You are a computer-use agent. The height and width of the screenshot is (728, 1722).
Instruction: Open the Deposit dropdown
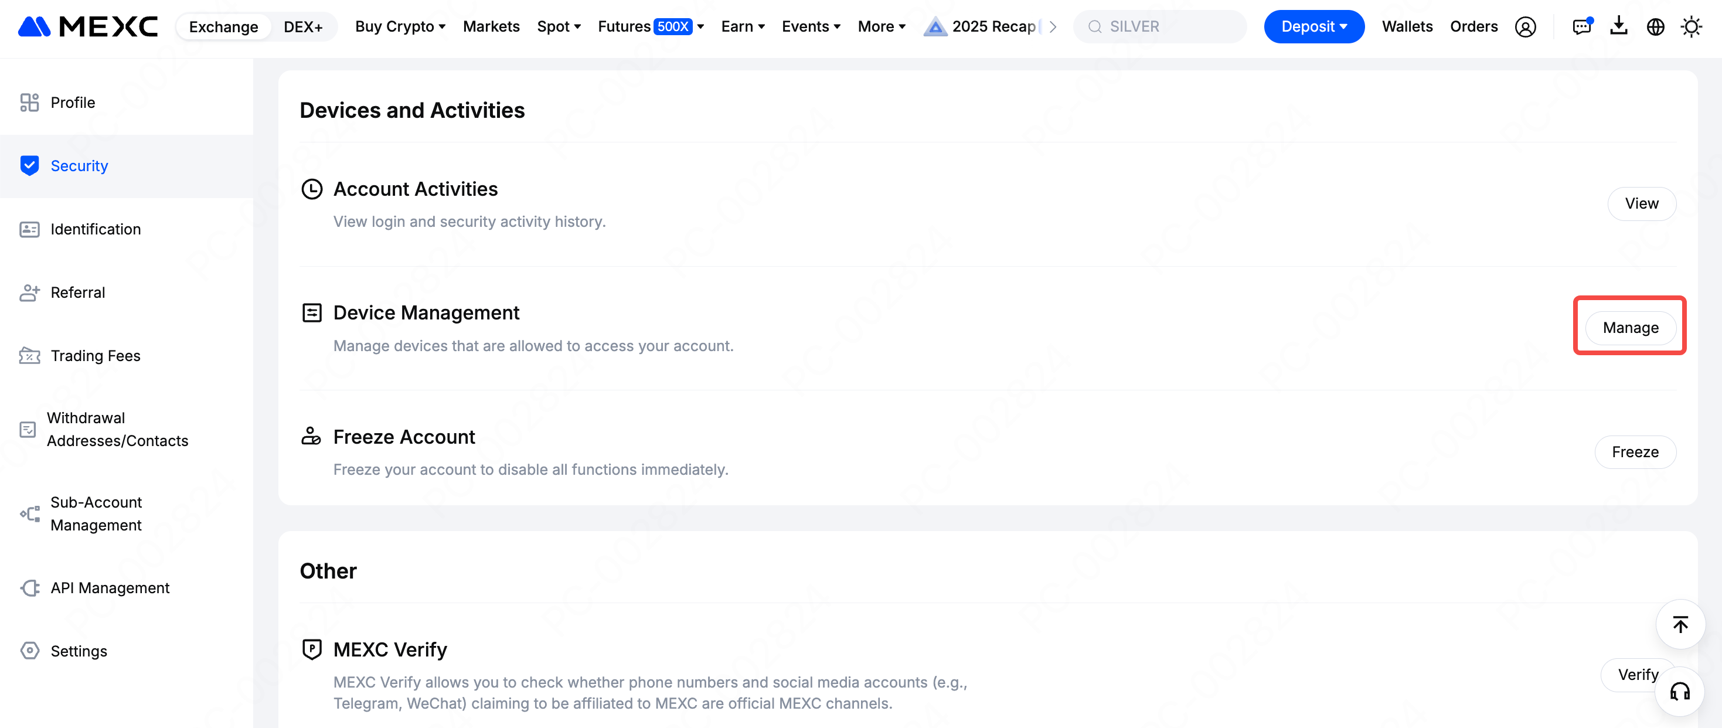(1313, 27)
